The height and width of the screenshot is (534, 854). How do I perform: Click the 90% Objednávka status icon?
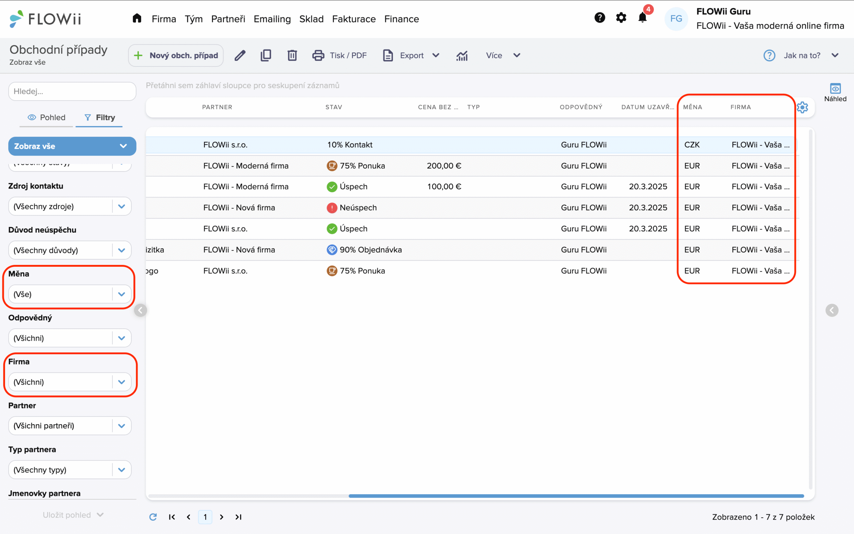pos(332,250)
